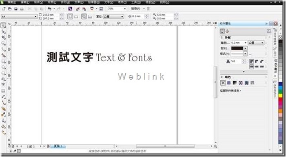
Task: Open the Edit menu (second item)
Action: tap(25, 2)
